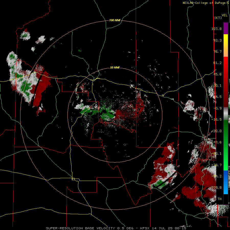Click the -0.9 velocity scale value
230x230 pixels.
(217, 108)
